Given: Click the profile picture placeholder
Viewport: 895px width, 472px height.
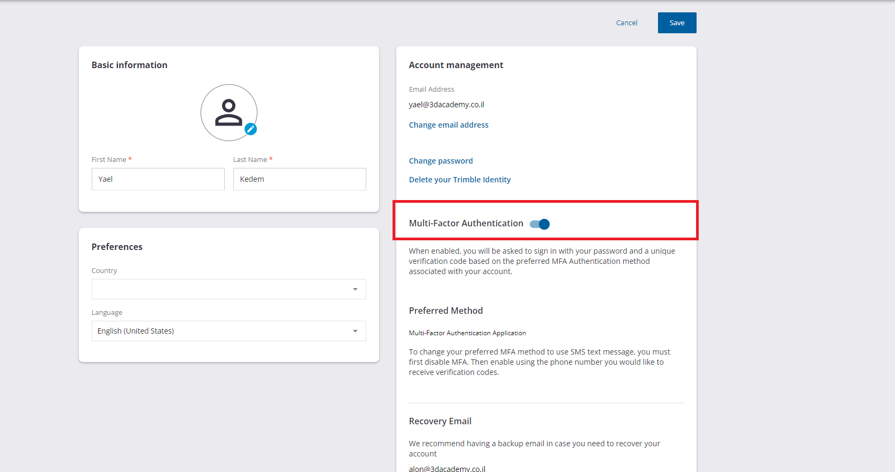Looking at the screenshot, I should coord(228,112).
